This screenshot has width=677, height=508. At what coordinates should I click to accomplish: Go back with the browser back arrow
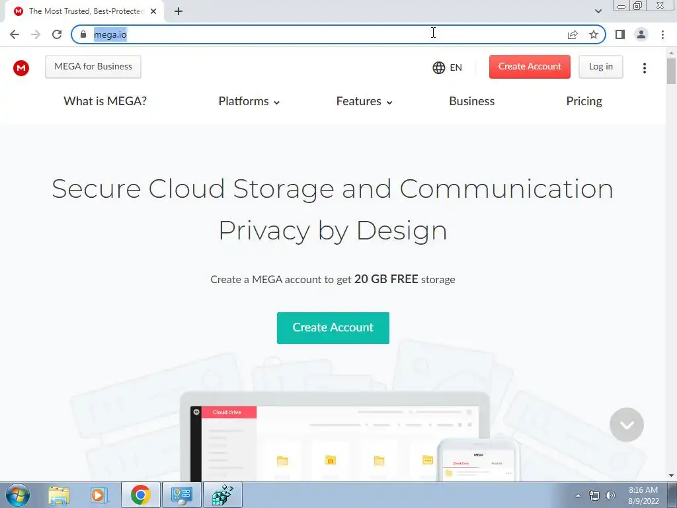click(x=15, y=34)
